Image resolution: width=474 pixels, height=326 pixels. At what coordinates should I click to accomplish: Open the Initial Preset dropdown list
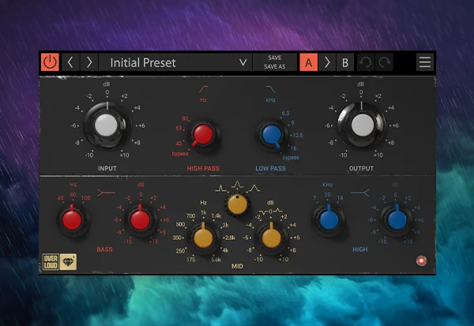175,62
